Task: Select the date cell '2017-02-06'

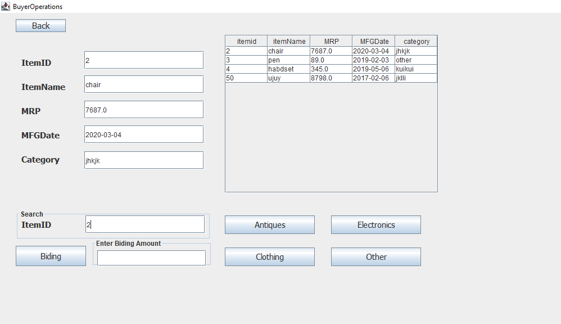Action: click(374, 78)
